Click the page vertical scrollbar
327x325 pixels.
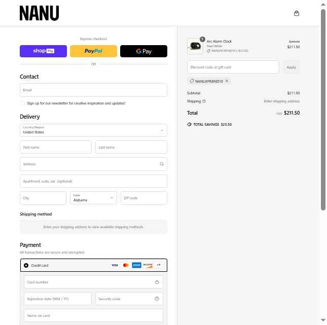[x=323, y=110]
